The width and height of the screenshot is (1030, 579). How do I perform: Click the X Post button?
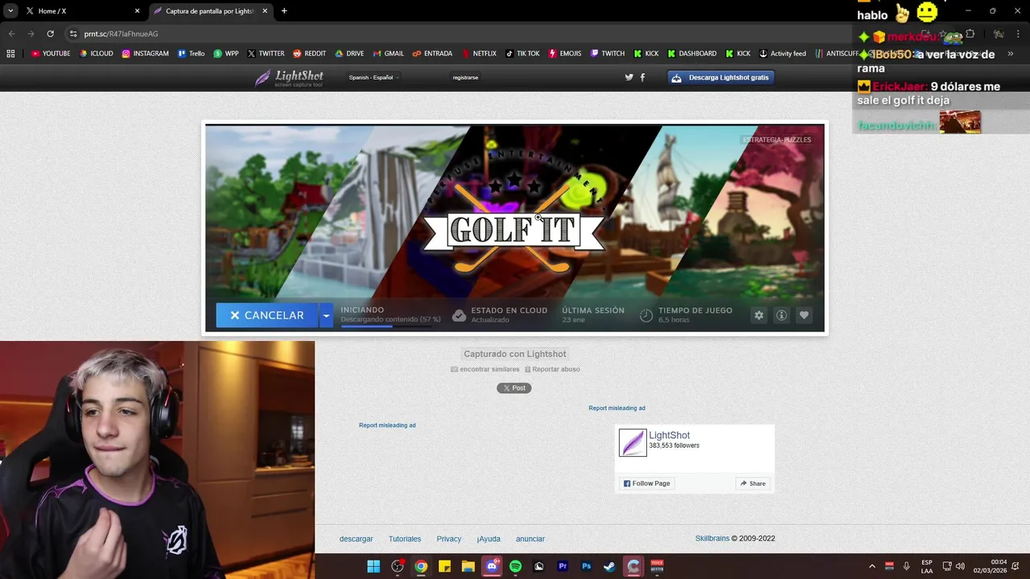(514, 388)
